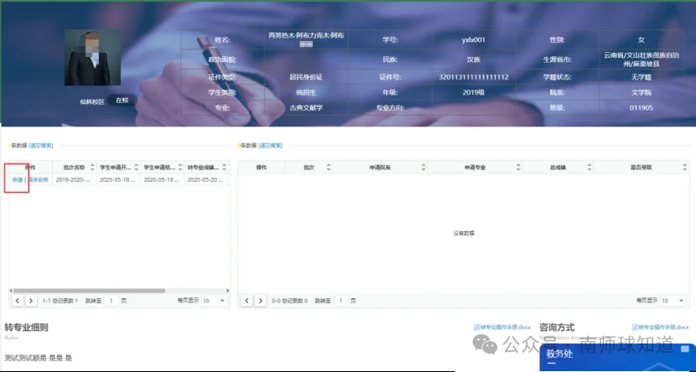
Task: Open left table 每页显示 dropdown
Action: pos(214,301)
